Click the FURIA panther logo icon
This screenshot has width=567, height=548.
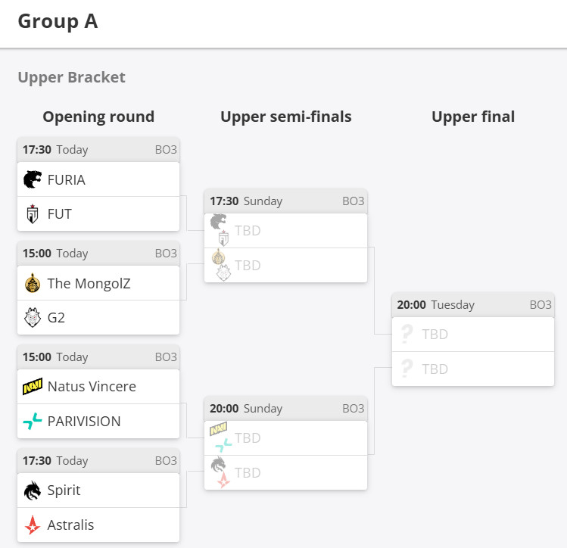point(33,179)
